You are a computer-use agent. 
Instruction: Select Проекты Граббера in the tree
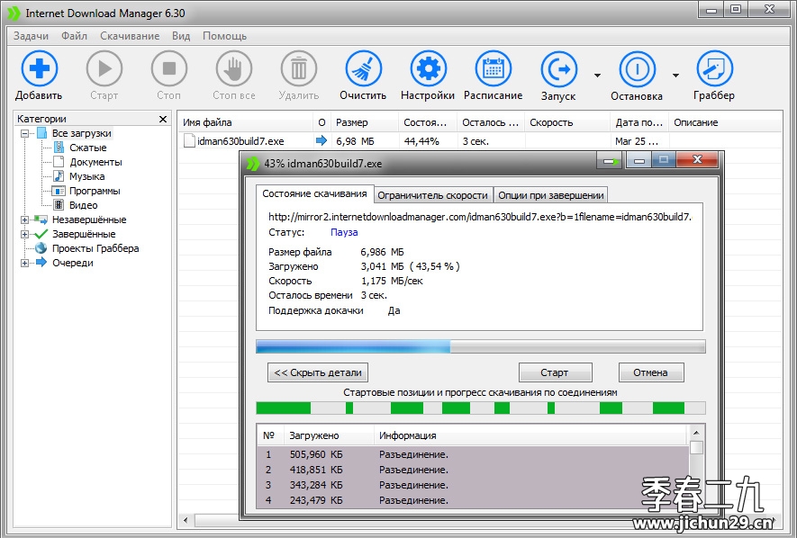[x=95, y=248]
